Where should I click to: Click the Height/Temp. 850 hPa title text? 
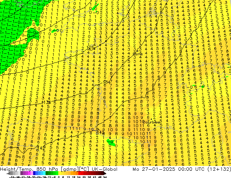coord(29,169)
